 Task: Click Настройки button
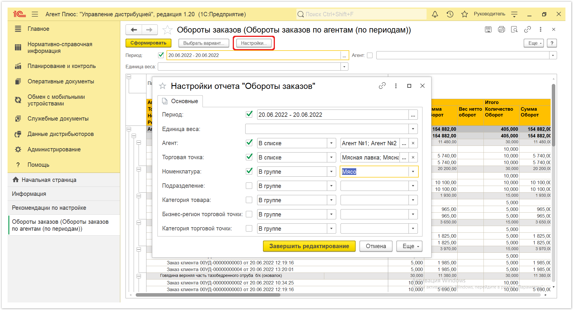click(254, 43)
